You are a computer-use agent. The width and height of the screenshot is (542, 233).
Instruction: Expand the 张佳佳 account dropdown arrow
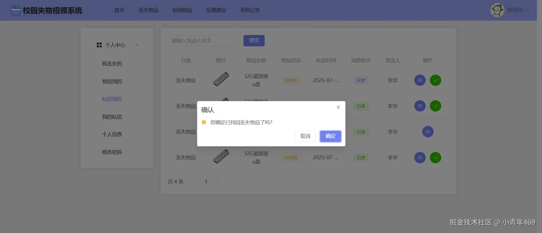click(x=527, y=10)
